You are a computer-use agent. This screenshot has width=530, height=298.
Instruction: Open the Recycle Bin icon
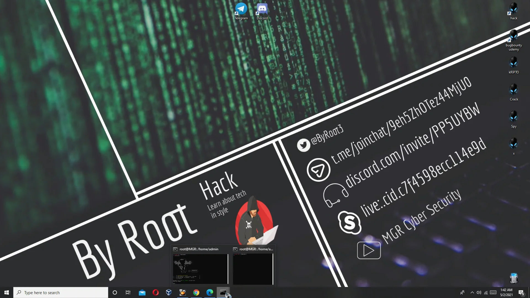tap(514, 278)
